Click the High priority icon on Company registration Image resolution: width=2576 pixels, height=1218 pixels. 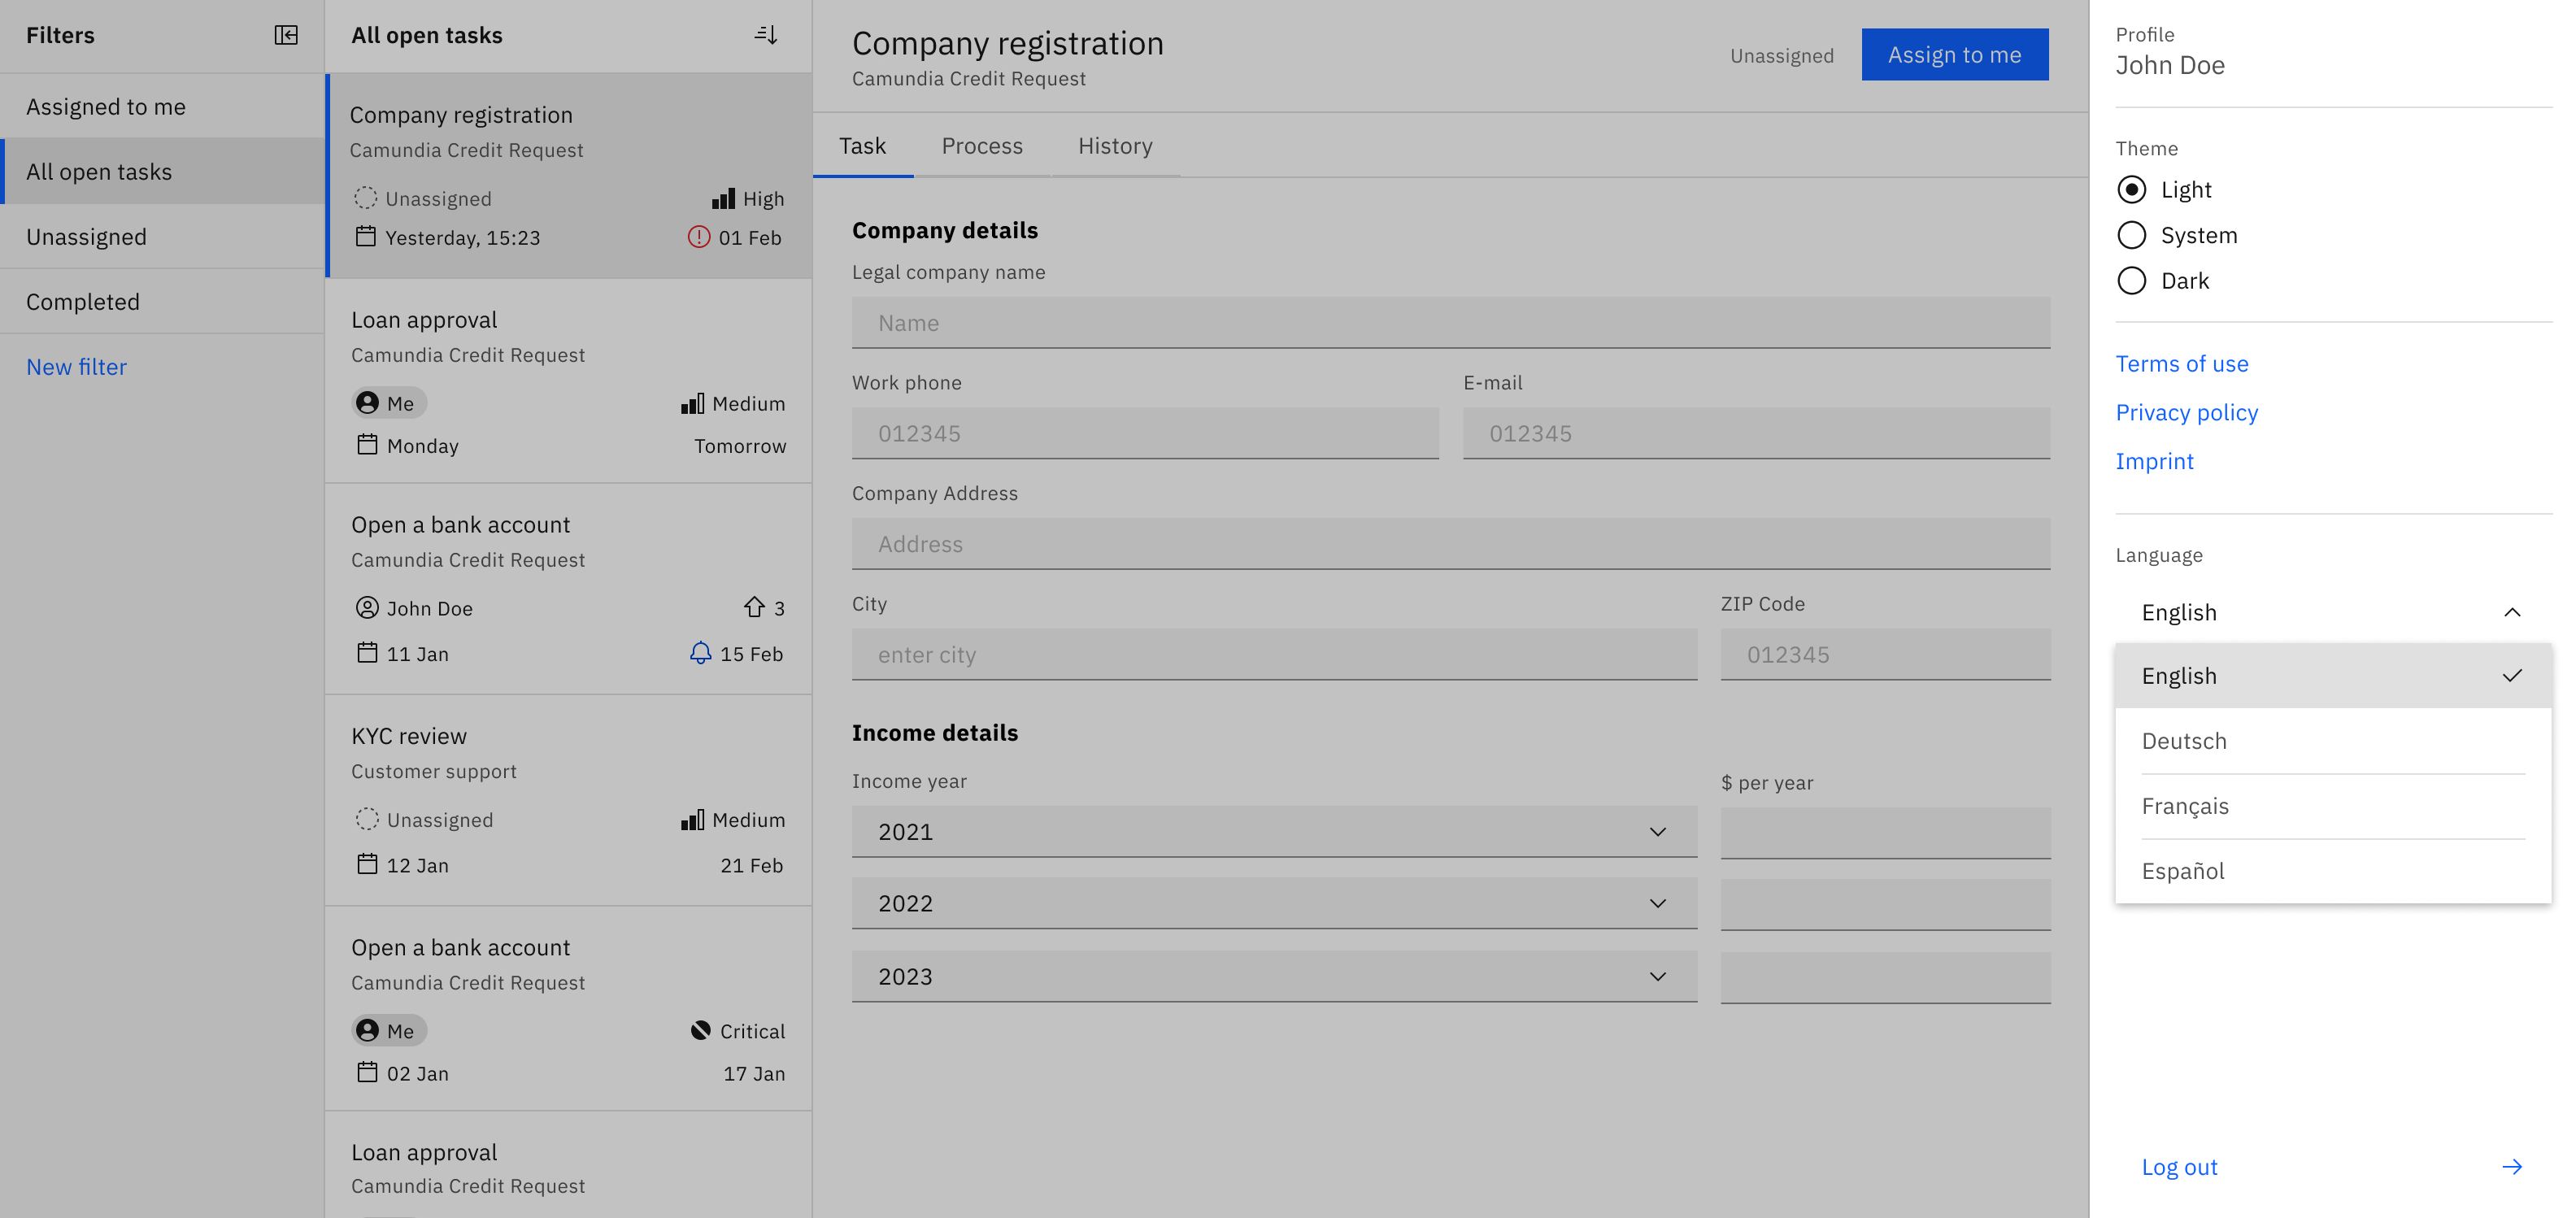pyautogui.click(x=724, y=198)
